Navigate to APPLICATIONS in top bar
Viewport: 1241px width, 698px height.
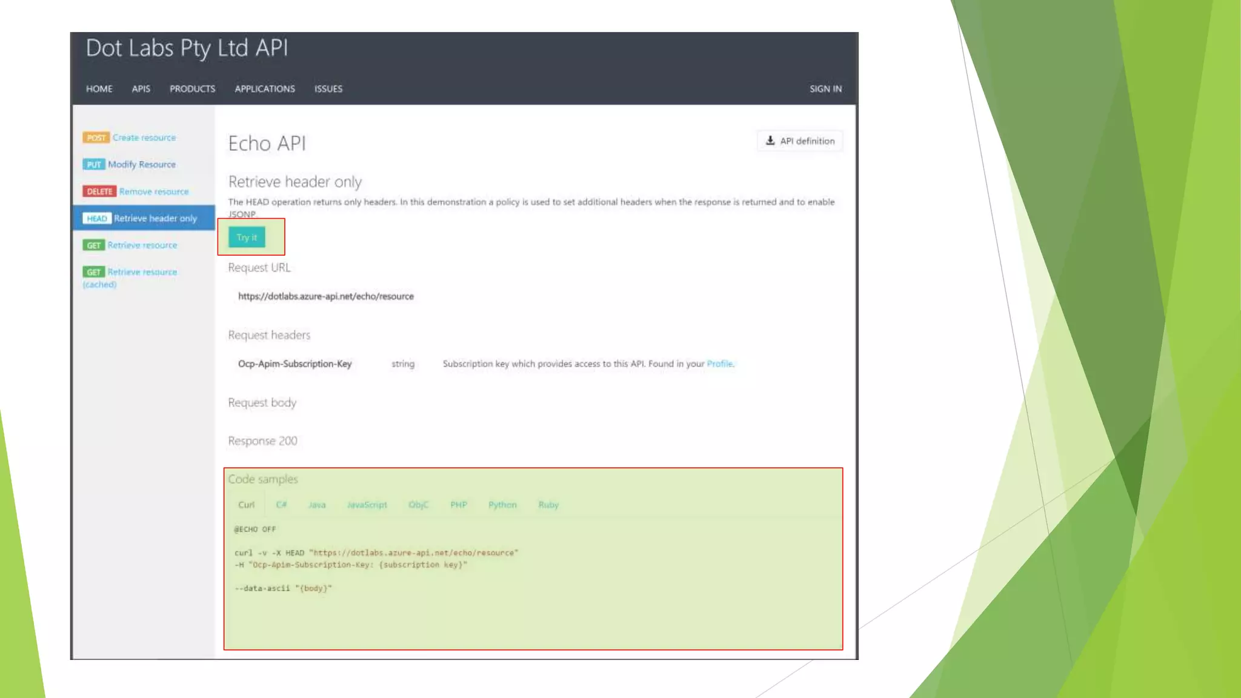pyautogui.click(x=265, y=88)
